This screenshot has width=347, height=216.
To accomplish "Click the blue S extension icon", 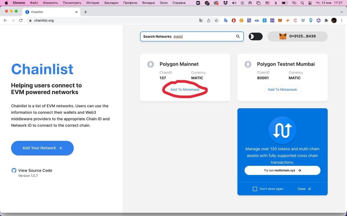I will coord(264,20).
